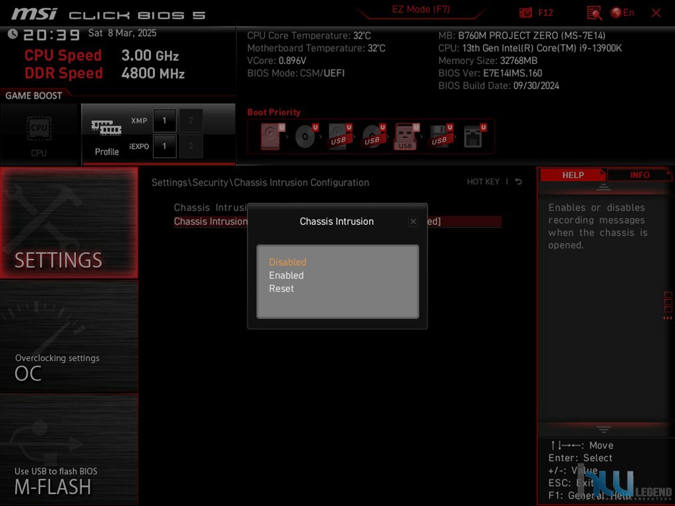Click the MSI logo
Screen dimensions: 675x506
(x=35, y=14)
